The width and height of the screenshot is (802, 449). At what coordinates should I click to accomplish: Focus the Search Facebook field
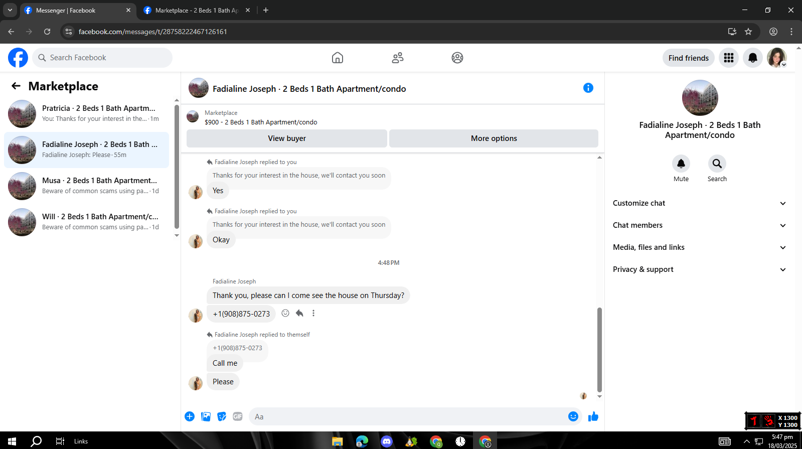[x=102, y=58]
